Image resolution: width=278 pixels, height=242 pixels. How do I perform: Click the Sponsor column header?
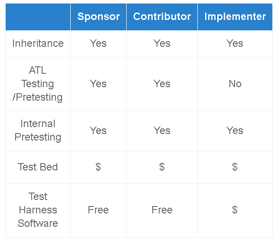(x=98, y=17)
